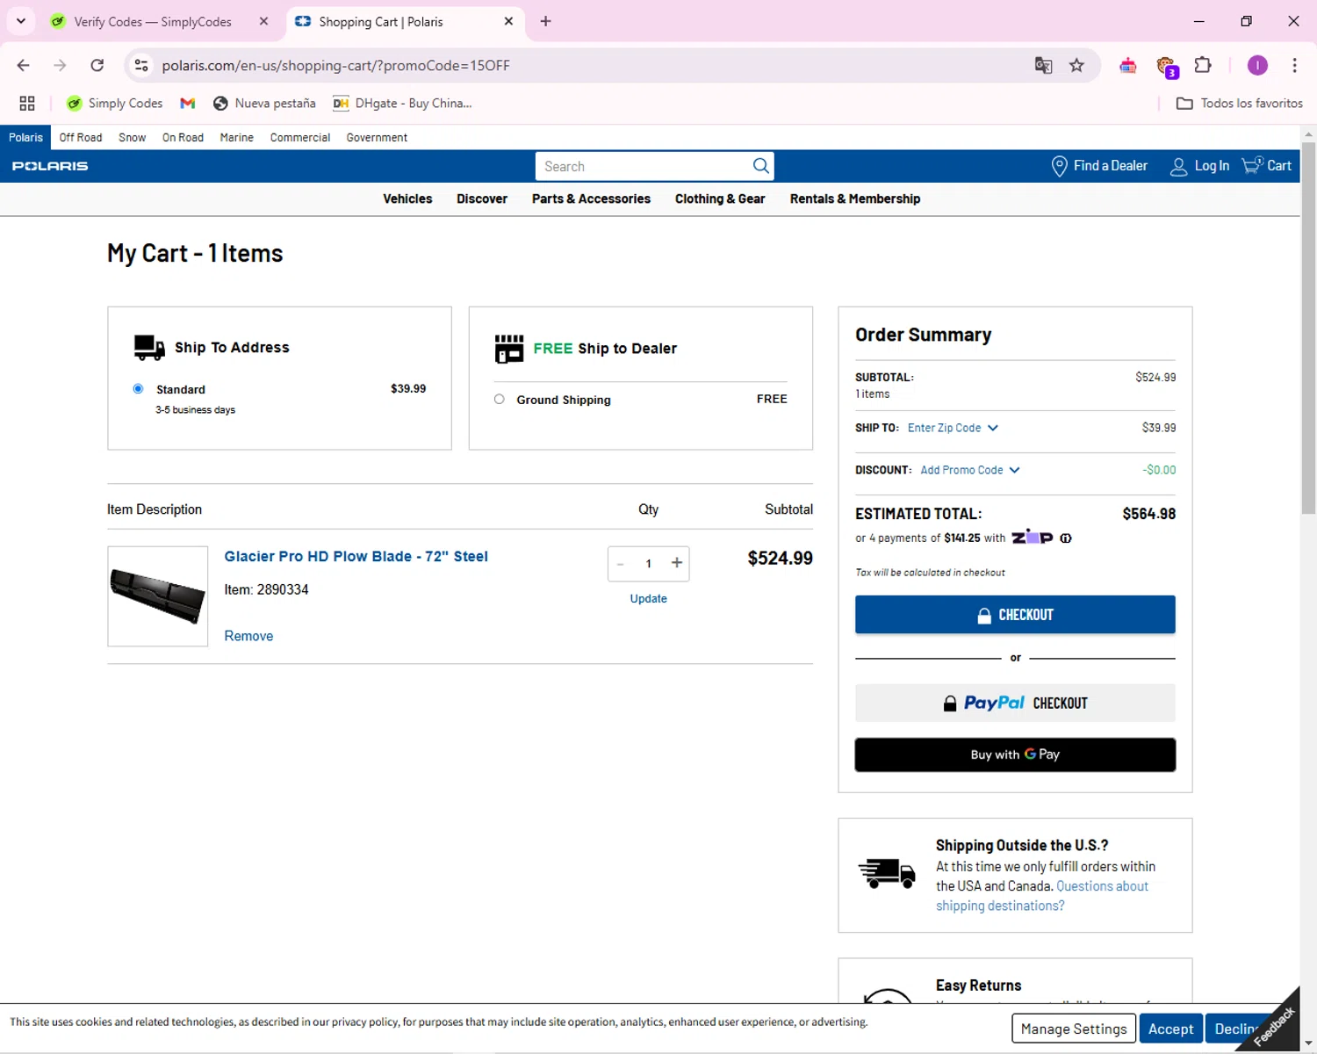Open the Extensions puzzle icon
The width and height of the screenshot is (1317, 1054).
pos(1203,65)
